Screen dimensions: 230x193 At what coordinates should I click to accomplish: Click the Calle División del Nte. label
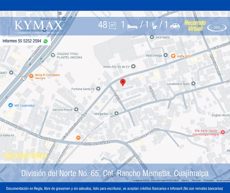coord(75,126)
